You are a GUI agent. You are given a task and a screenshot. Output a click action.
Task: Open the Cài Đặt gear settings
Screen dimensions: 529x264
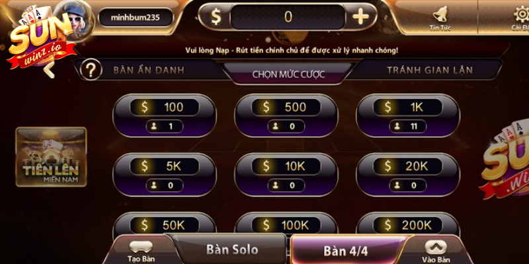521,14
